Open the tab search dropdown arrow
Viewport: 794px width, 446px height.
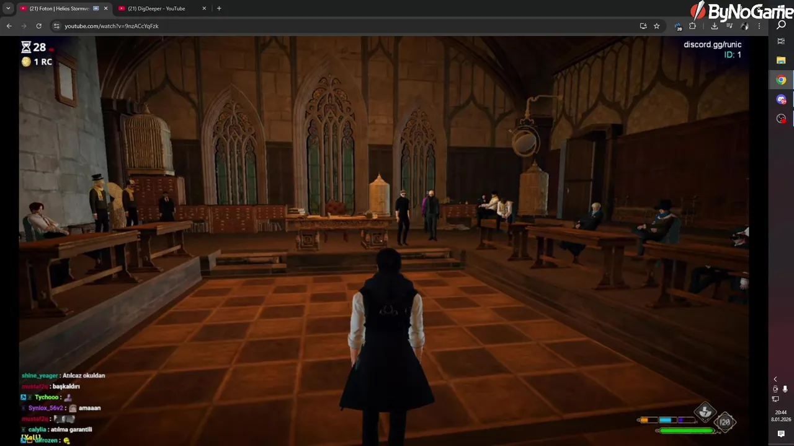coord(8,9)
